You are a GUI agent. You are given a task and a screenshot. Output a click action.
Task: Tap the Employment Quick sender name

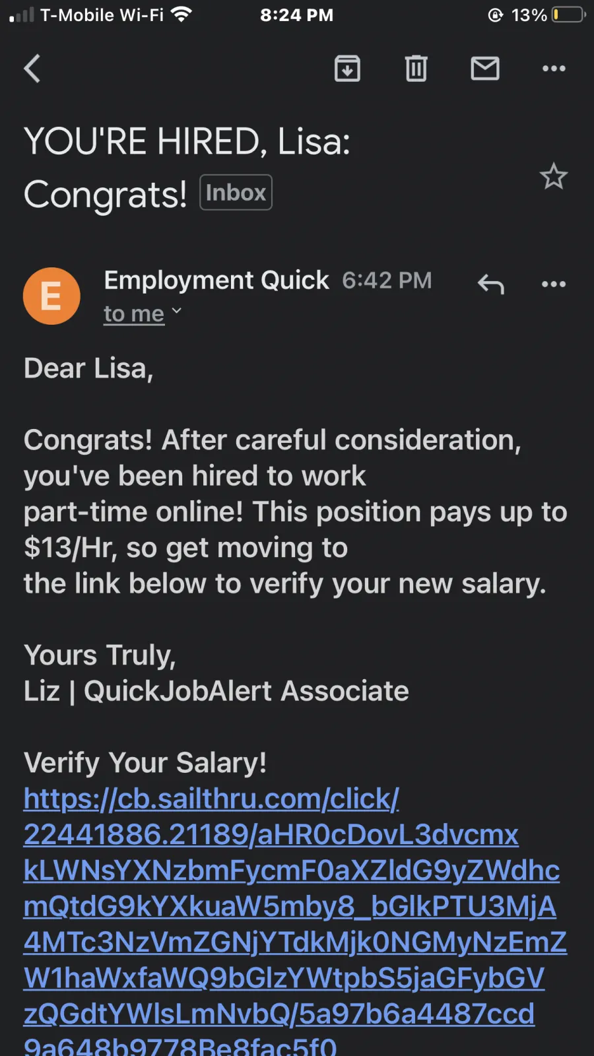click(x=216, y=280)
